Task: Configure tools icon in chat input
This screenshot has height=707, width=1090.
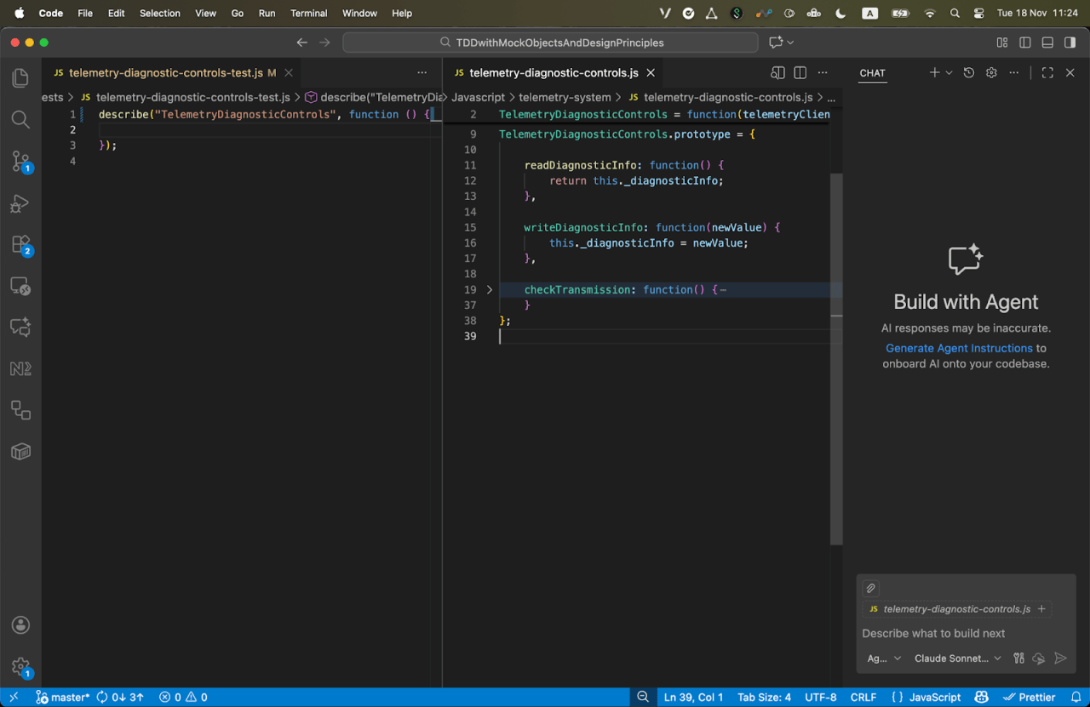Action: (1018, 659)
